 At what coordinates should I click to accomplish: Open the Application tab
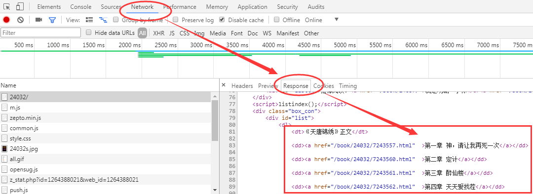[252, 7]
